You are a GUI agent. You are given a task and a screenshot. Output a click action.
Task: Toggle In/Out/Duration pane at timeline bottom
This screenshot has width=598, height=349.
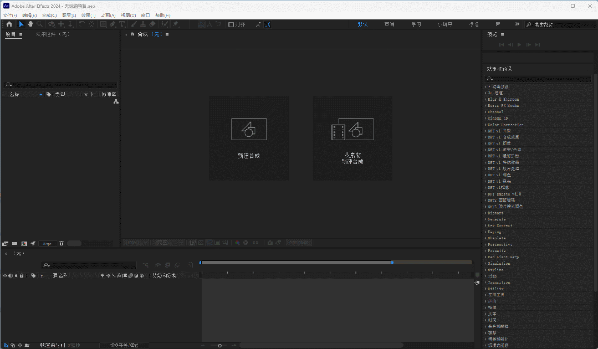point(20,345)
